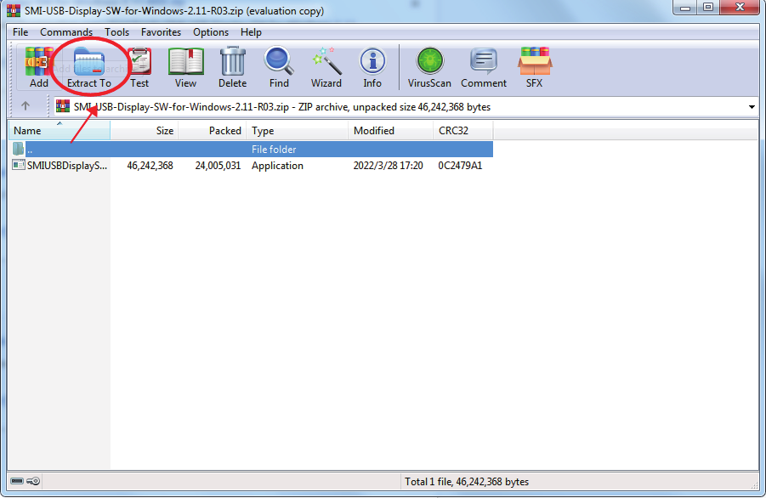
Task: Click the window title bar text
Action: point(174,11)
